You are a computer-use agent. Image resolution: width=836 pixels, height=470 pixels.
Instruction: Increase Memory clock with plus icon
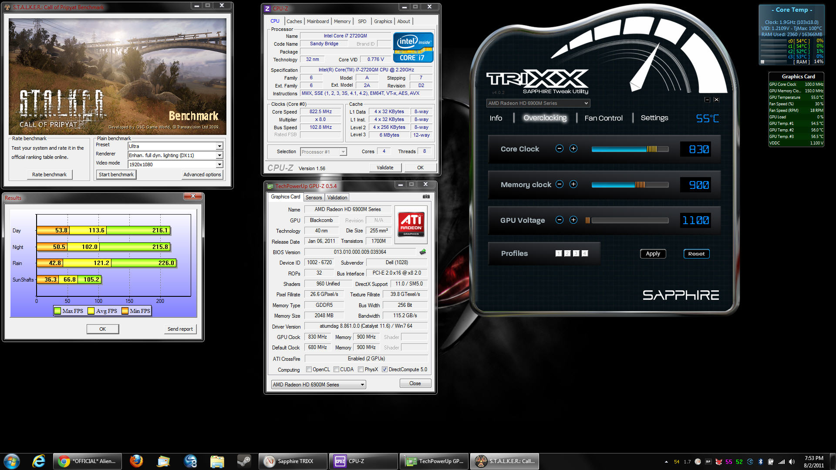pyautogui.click(x=573, y=185)
